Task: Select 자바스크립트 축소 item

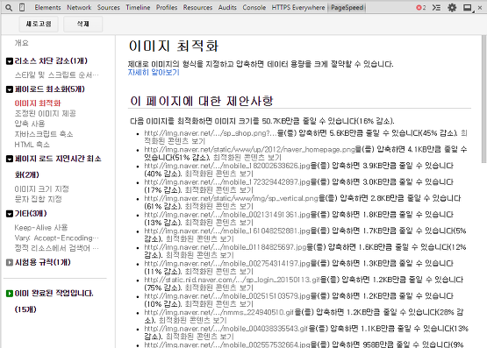Action: 44,134
